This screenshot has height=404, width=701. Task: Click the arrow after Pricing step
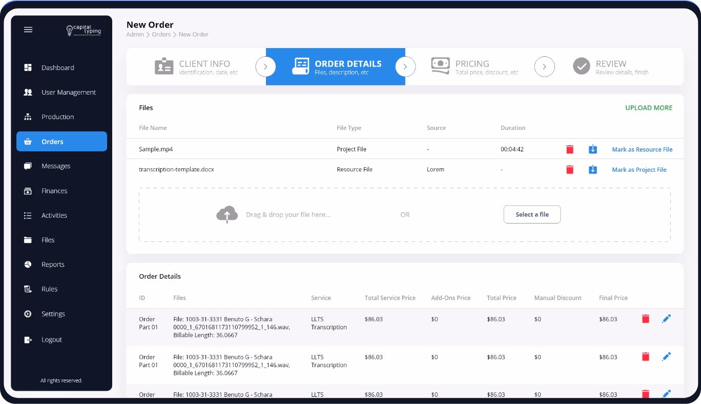click(x=544, y=66)
